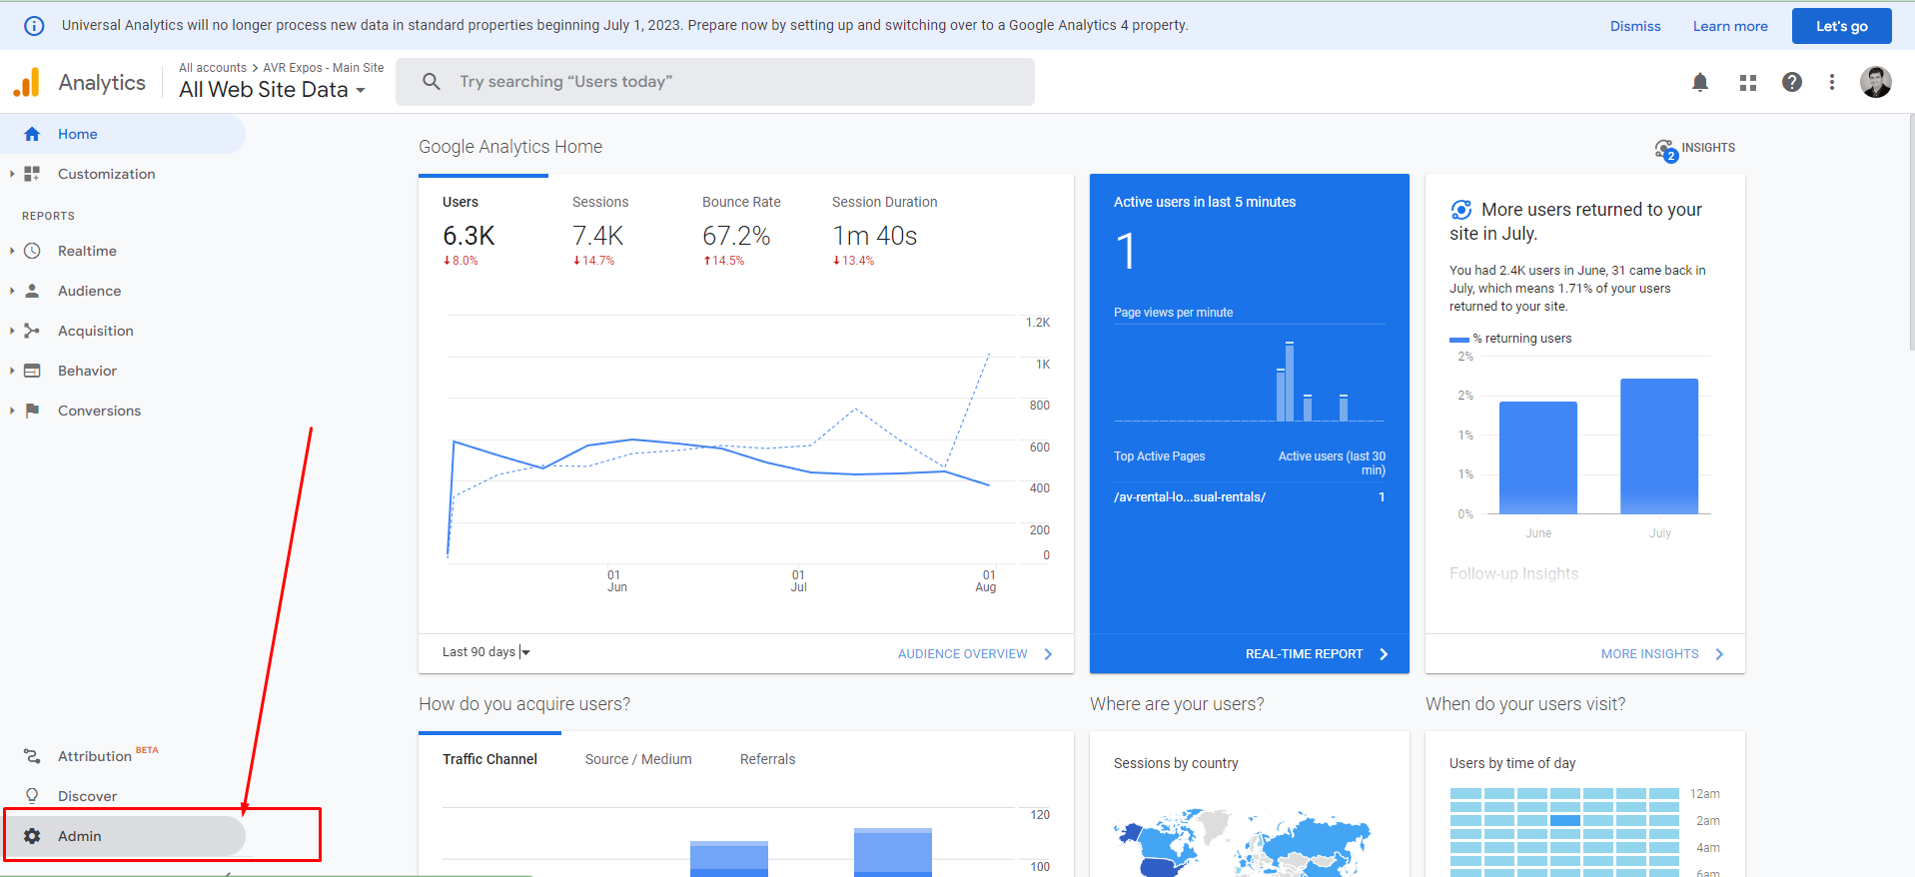Click the page vertical scrollbar
Screen dimensions: 1915x877
click(1910, 232)
